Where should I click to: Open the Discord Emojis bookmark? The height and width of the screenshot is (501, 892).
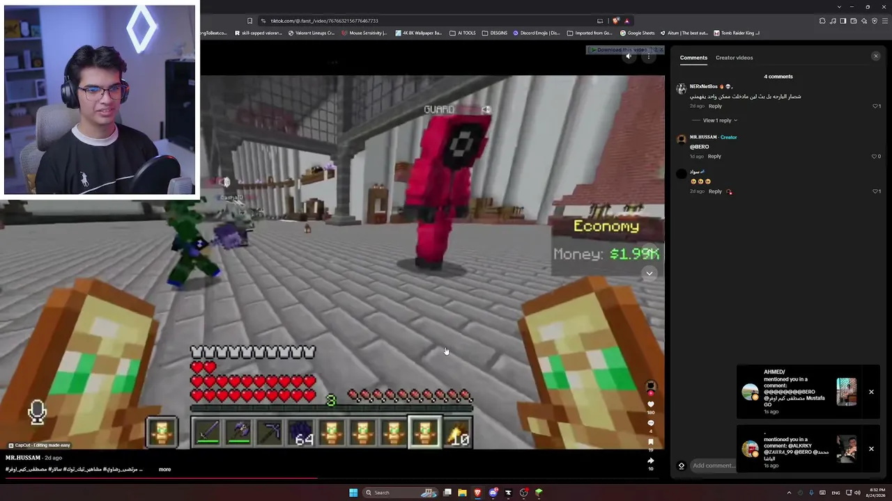(x=537, y=33)
